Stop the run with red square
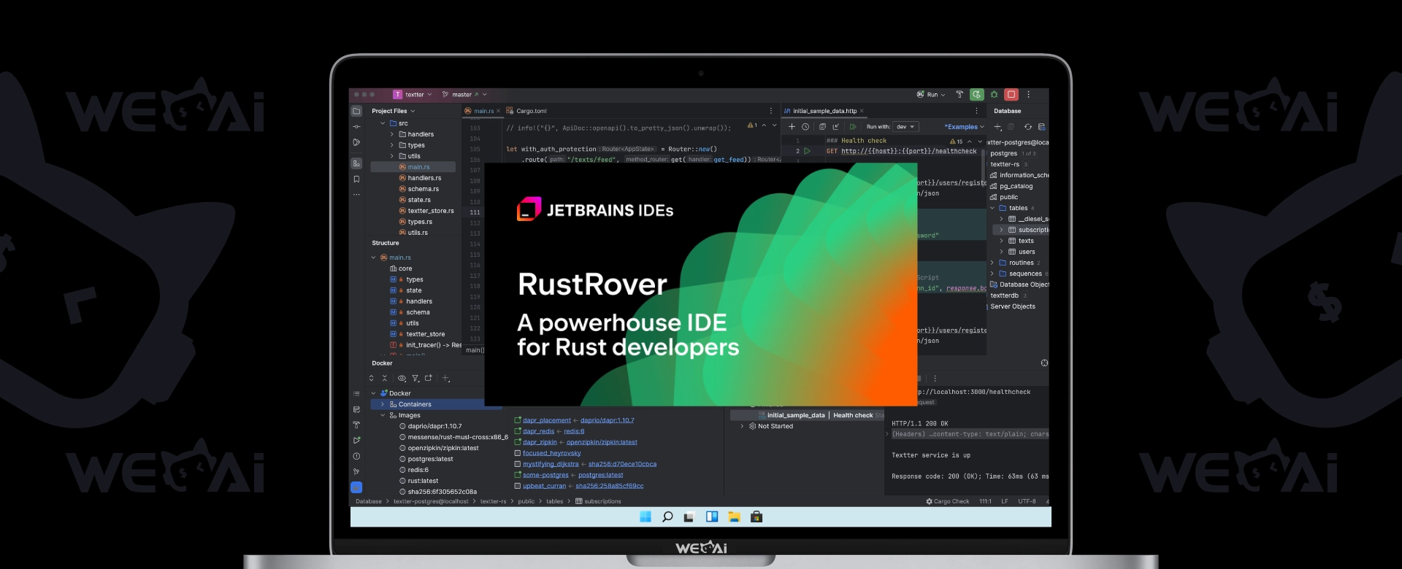Screen dimensions: 1402x569 1011,95
